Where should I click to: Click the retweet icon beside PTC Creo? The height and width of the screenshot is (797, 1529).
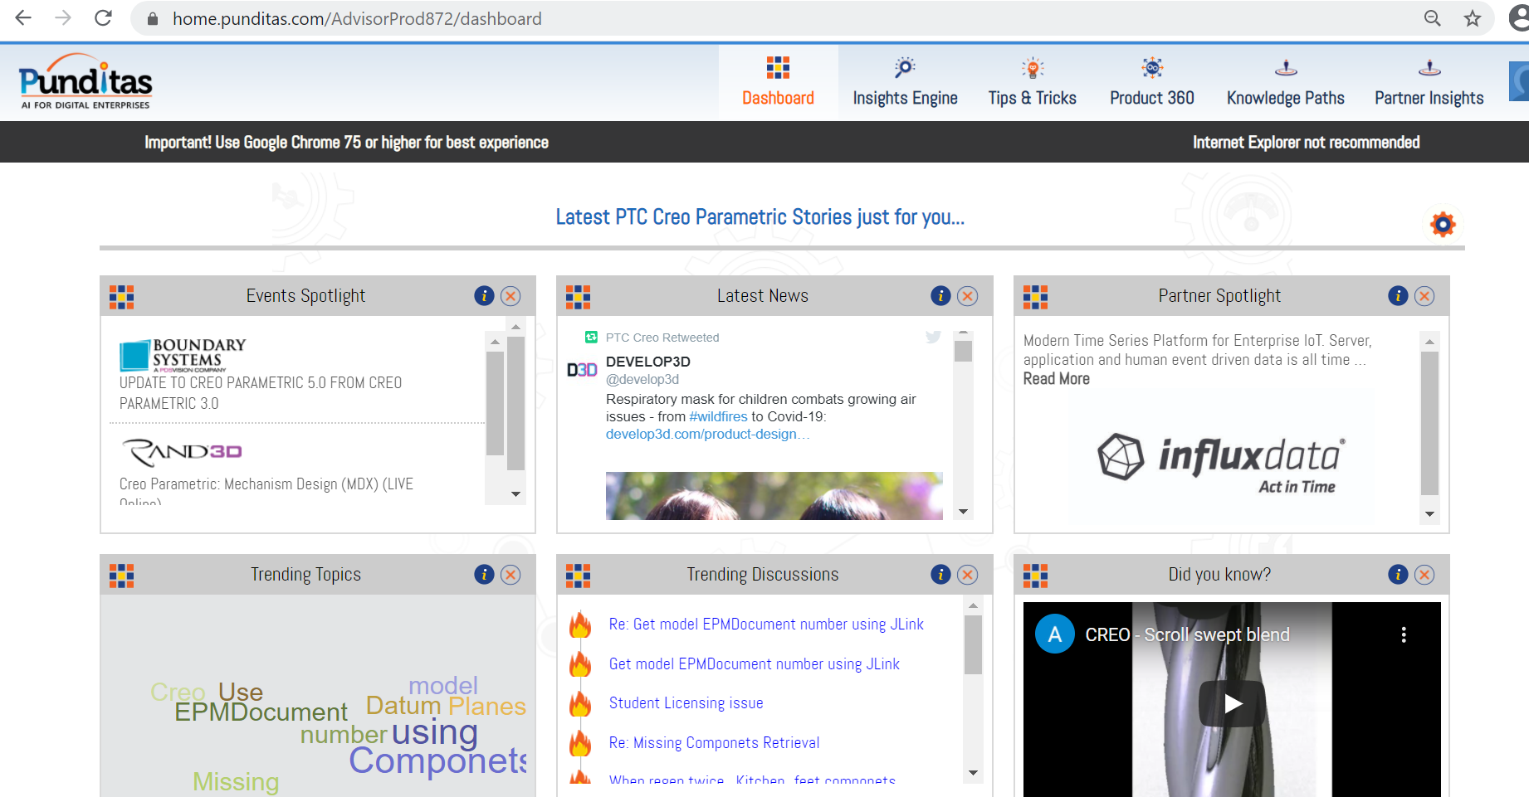[591, 337]
